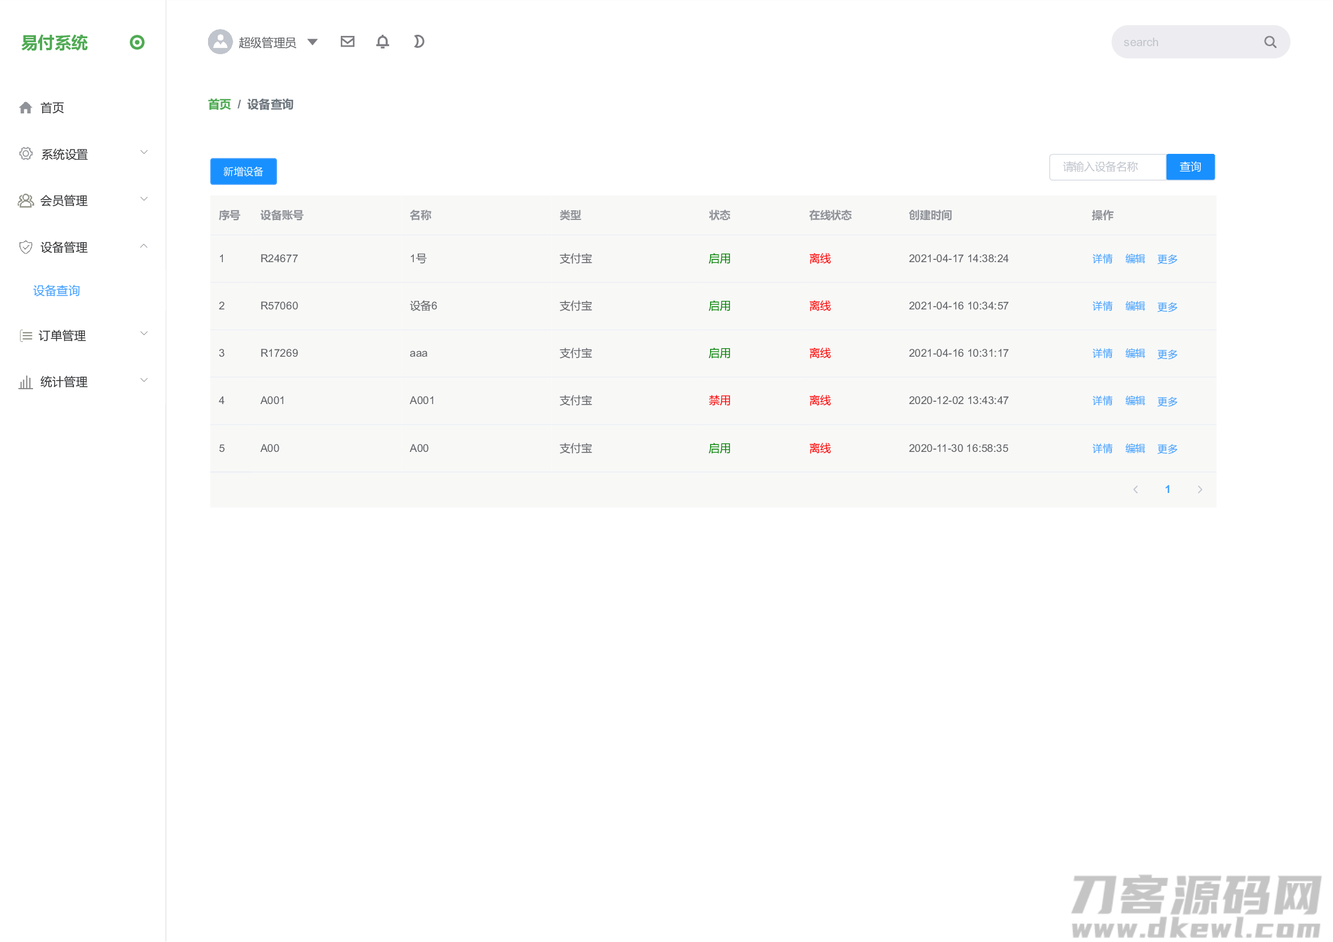The height and width of the screenshot is (942, 1333).
Task: Click the 查询 search button
Action: point(1189,167)
